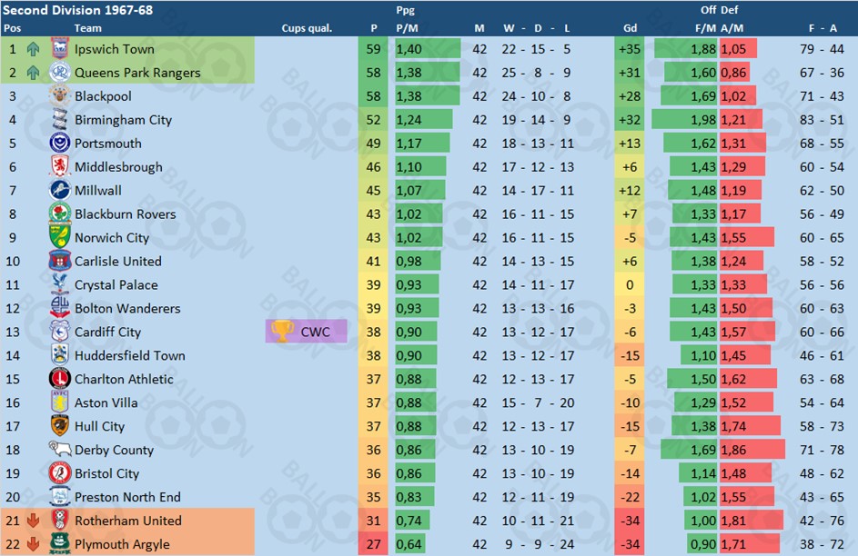Select the Second Division 1967-68 title

[x=77, y=10]
